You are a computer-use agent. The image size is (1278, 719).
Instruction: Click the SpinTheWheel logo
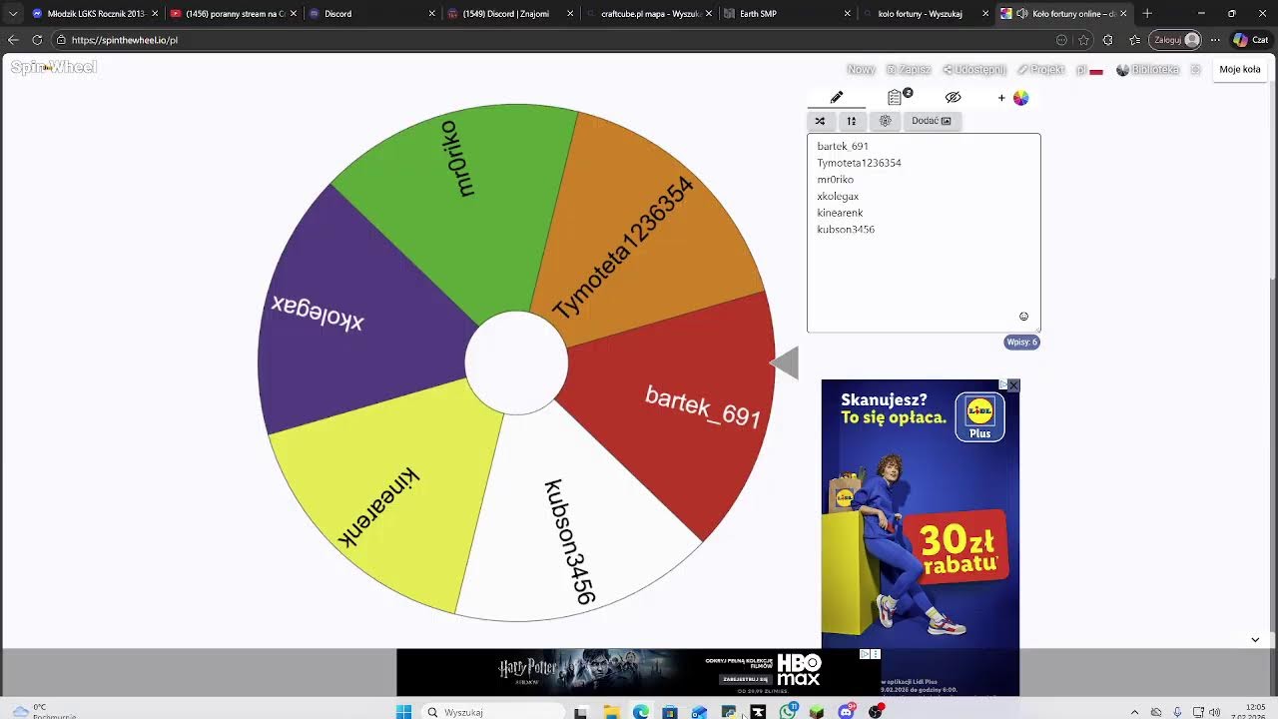(x=54, y=67)
